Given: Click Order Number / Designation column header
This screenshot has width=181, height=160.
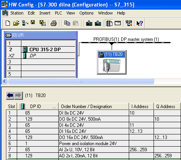Looking at the screenshot, I should click(94, 106).
